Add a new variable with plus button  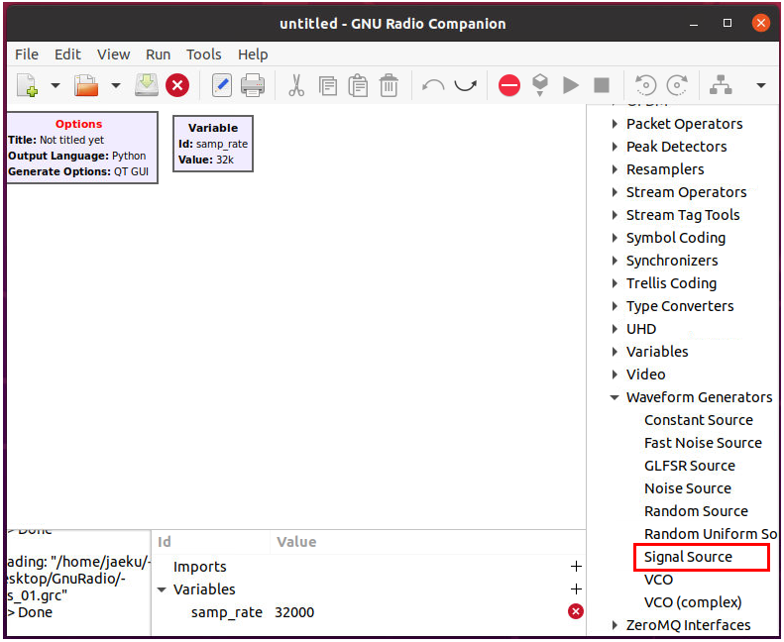576,589
